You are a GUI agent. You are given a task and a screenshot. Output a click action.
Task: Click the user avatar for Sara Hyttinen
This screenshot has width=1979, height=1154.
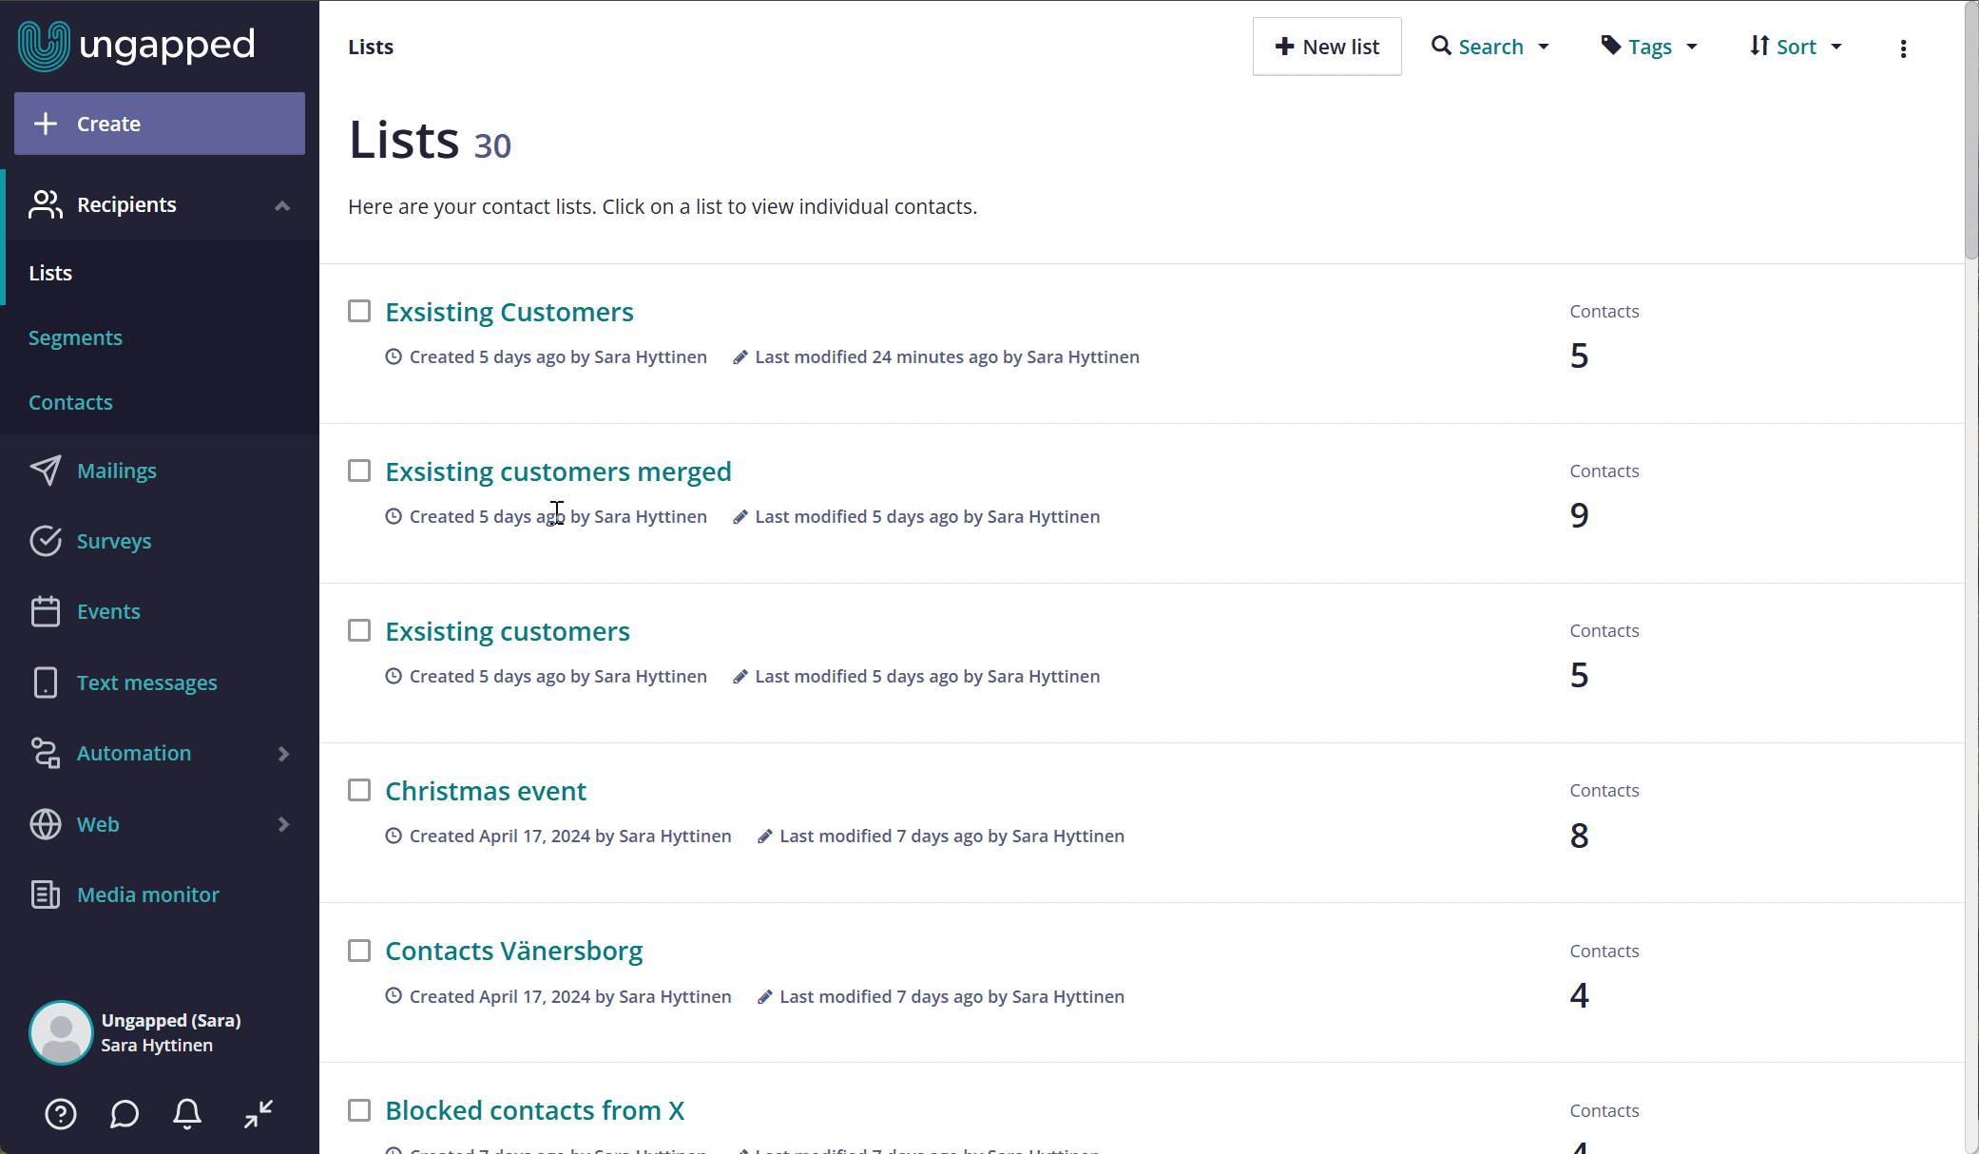[x=61, y=1032]
